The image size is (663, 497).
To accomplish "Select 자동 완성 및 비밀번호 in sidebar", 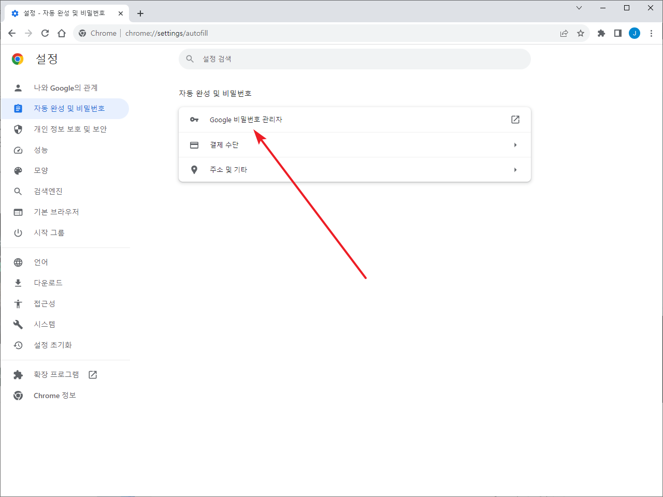I will [65, 109].
